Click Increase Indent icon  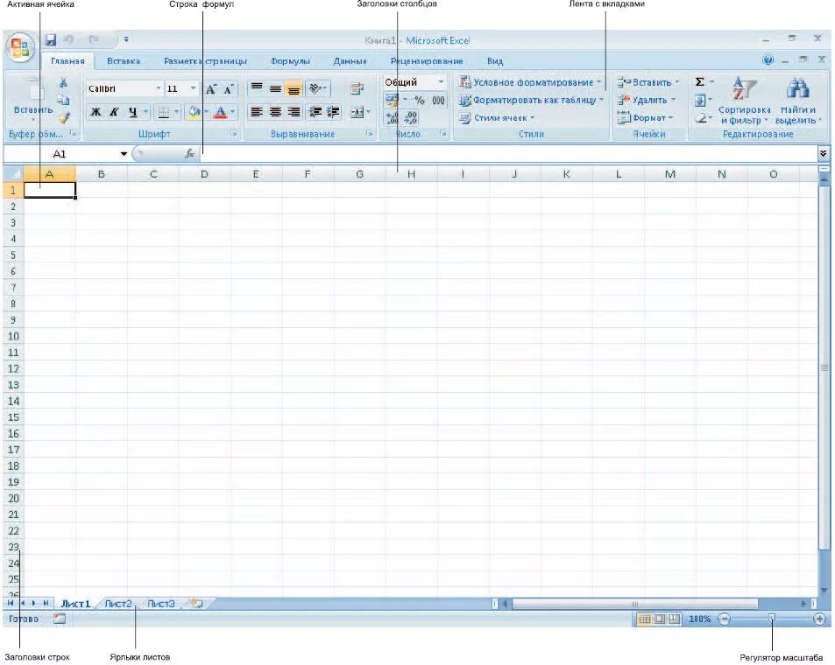(333, 112)
